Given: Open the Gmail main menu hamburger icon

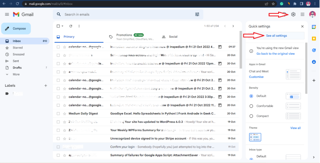Looking at the screenshot, I should click(x=7, y=14).
